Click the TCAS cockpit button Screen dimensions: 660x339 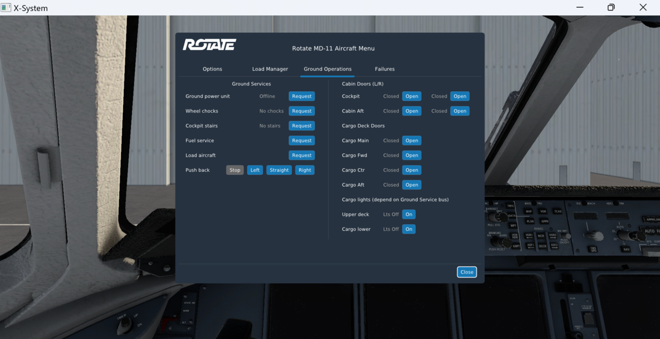pyautogui.click(x=558, y=212)
